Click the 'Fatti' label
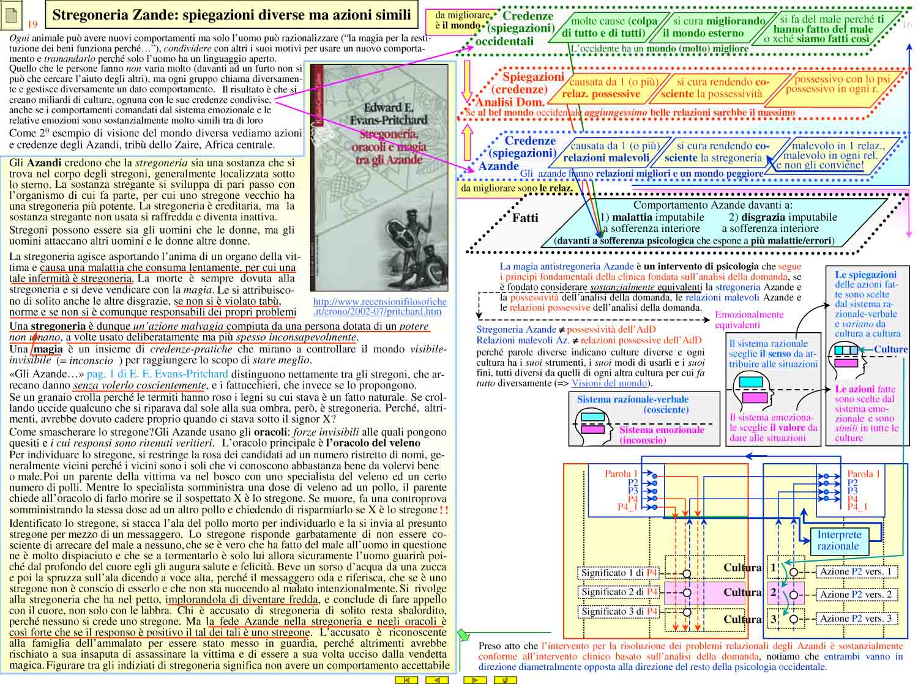 (x=525, y=218)
